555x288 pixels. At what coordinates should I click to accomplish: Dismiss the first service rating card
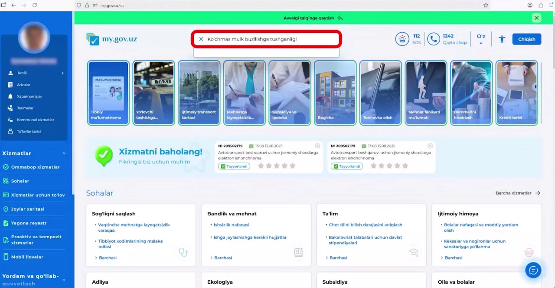pyautogui.click(x=317, y=146)
